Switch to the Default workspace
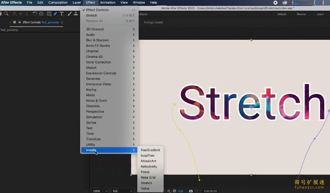 click(x=282, y=14)
